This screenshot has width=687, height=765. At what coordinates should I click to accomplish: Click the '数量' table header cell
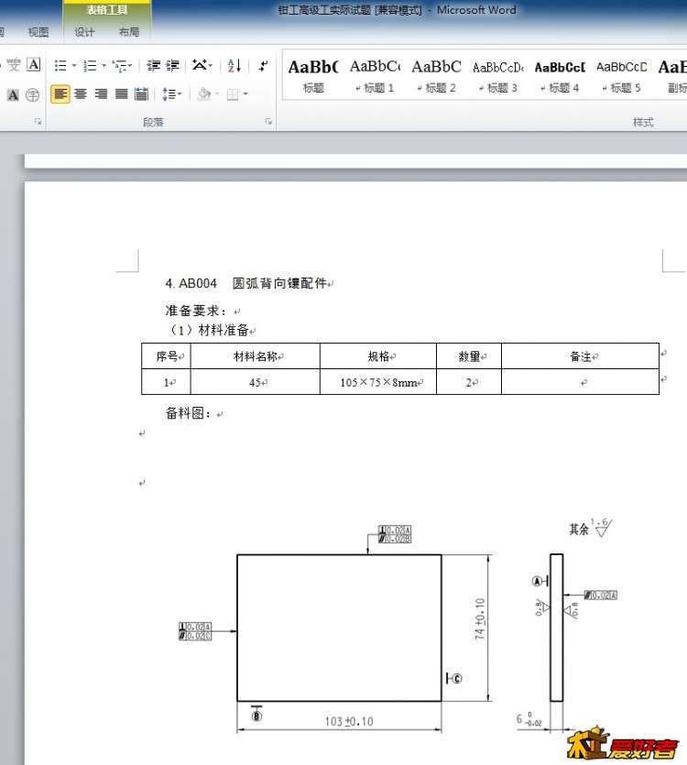(469, 356)
